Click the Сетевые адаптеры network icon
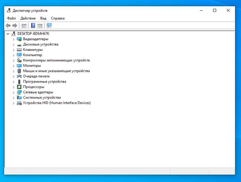The image size is (241, 182). tap(19, 92)
